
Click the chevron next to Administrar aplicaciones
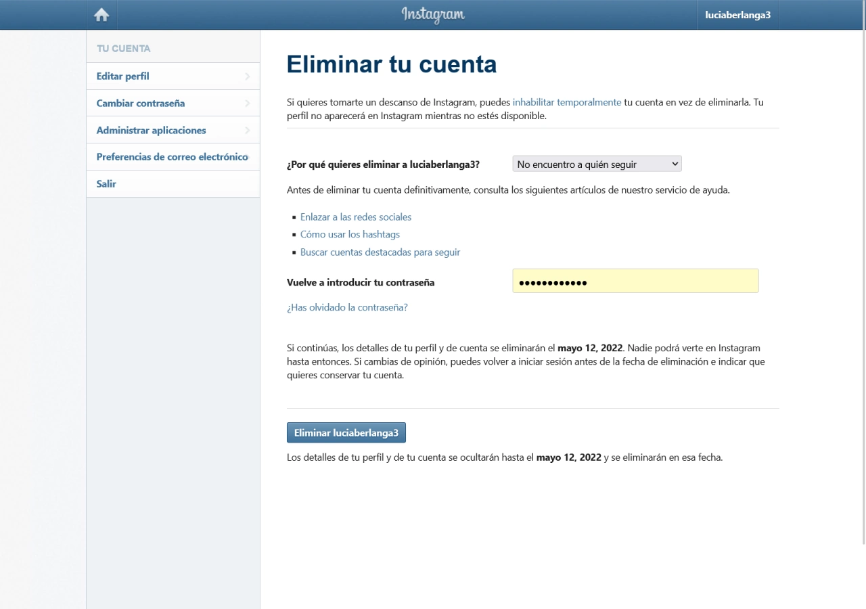click(x=248, y=130)
